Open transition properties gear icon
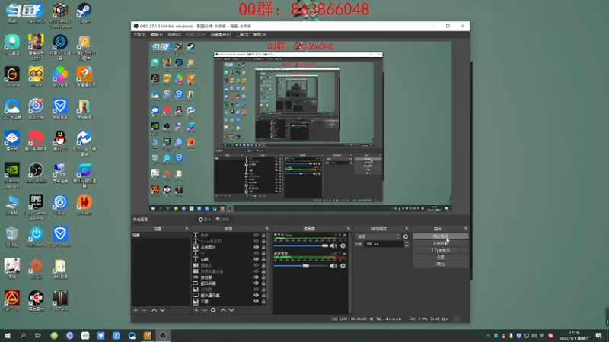Viewport: 609px width, 342px height. point(406,236)
